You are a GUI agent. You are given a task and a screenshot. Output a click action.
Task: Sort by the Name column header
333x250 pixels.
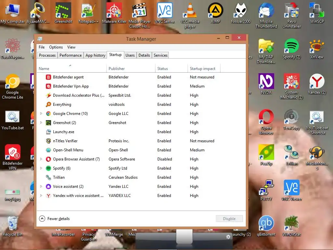[x=72, y=68]
